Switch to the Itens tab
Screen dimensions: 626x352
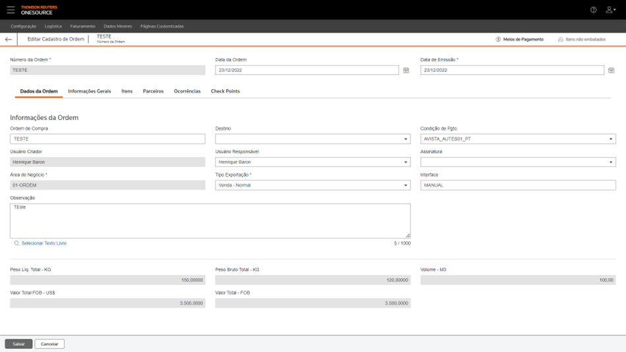[127, 92]
